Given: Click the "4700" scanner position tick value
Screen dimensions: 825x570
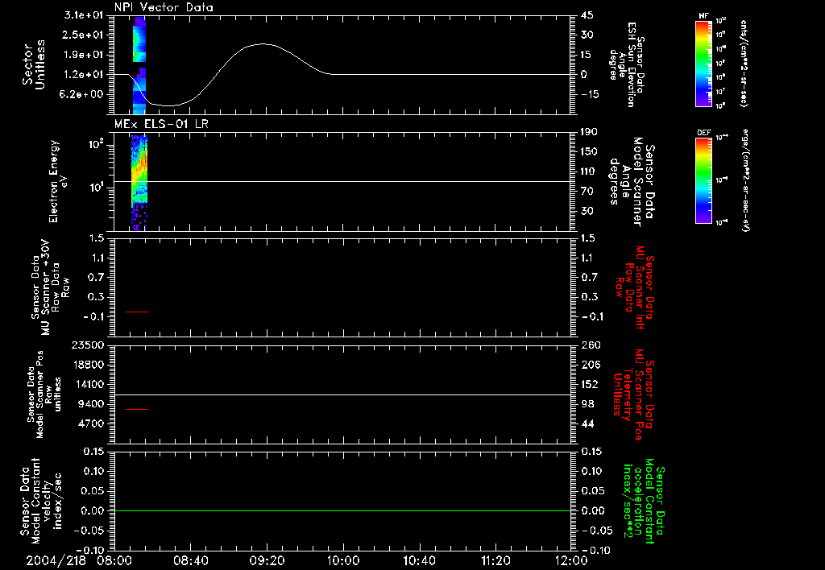Looking at the screenshot, I should [x=91, y=423].
